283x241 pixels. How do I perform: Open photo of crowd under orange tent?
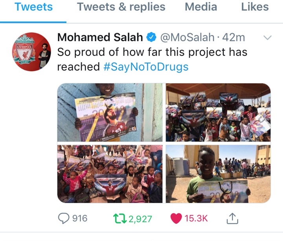[x=218, y=112]
